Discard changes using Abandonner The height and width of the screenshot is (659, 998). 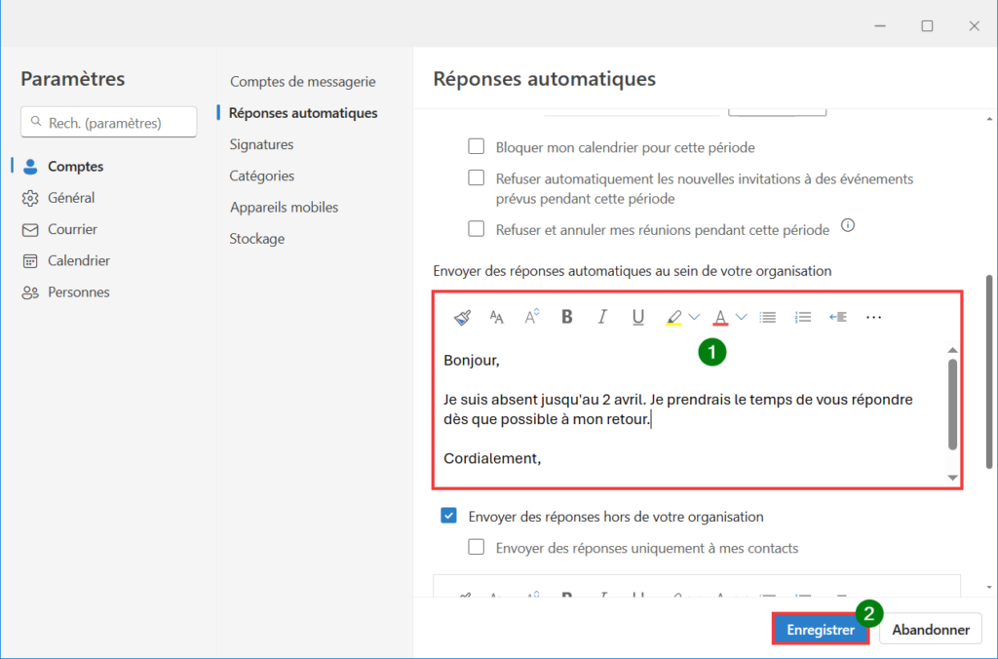click(930, 629)
